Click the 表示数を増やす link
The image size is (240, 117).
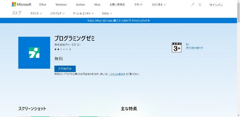[194, 48]
